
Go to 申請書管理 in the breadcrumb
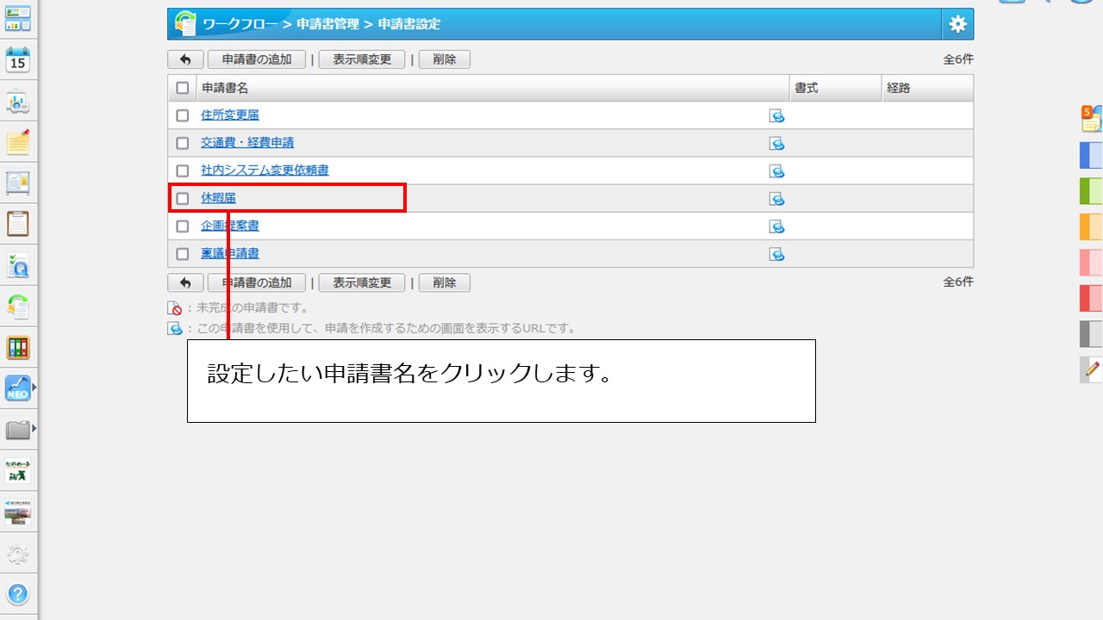(x=327, y=24)
